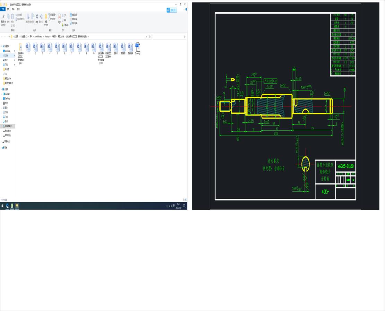Click Copy to icon in Organize group
The height and width of the screenshot is (311, 385).
pyautogui.click(x=32, y=16)
